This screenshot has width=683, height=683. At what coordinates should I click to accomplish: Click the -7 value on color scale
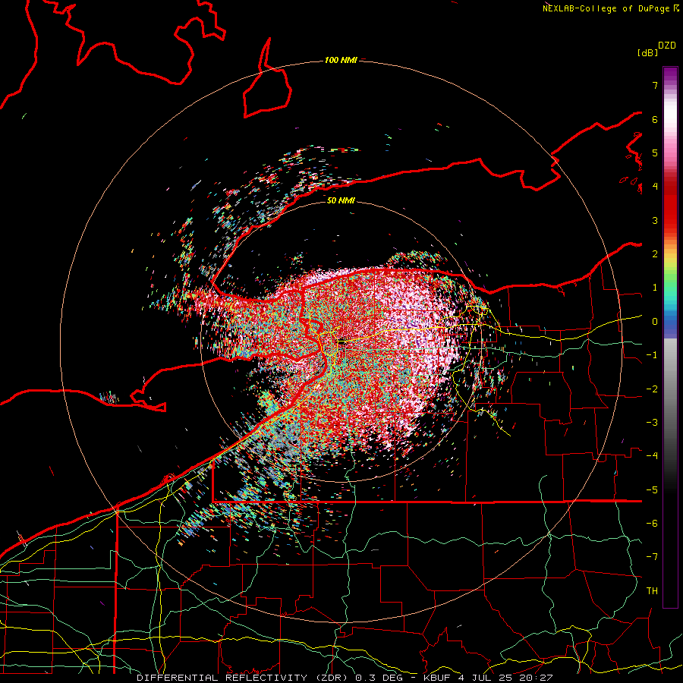(x=652, y=557)
